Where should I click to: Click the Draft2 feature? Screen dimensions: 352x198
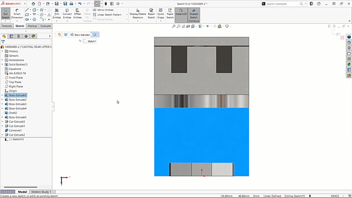pos(11,113)
